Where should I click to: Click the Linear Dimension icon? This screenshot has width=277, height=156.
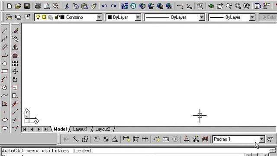click(66, 140)
